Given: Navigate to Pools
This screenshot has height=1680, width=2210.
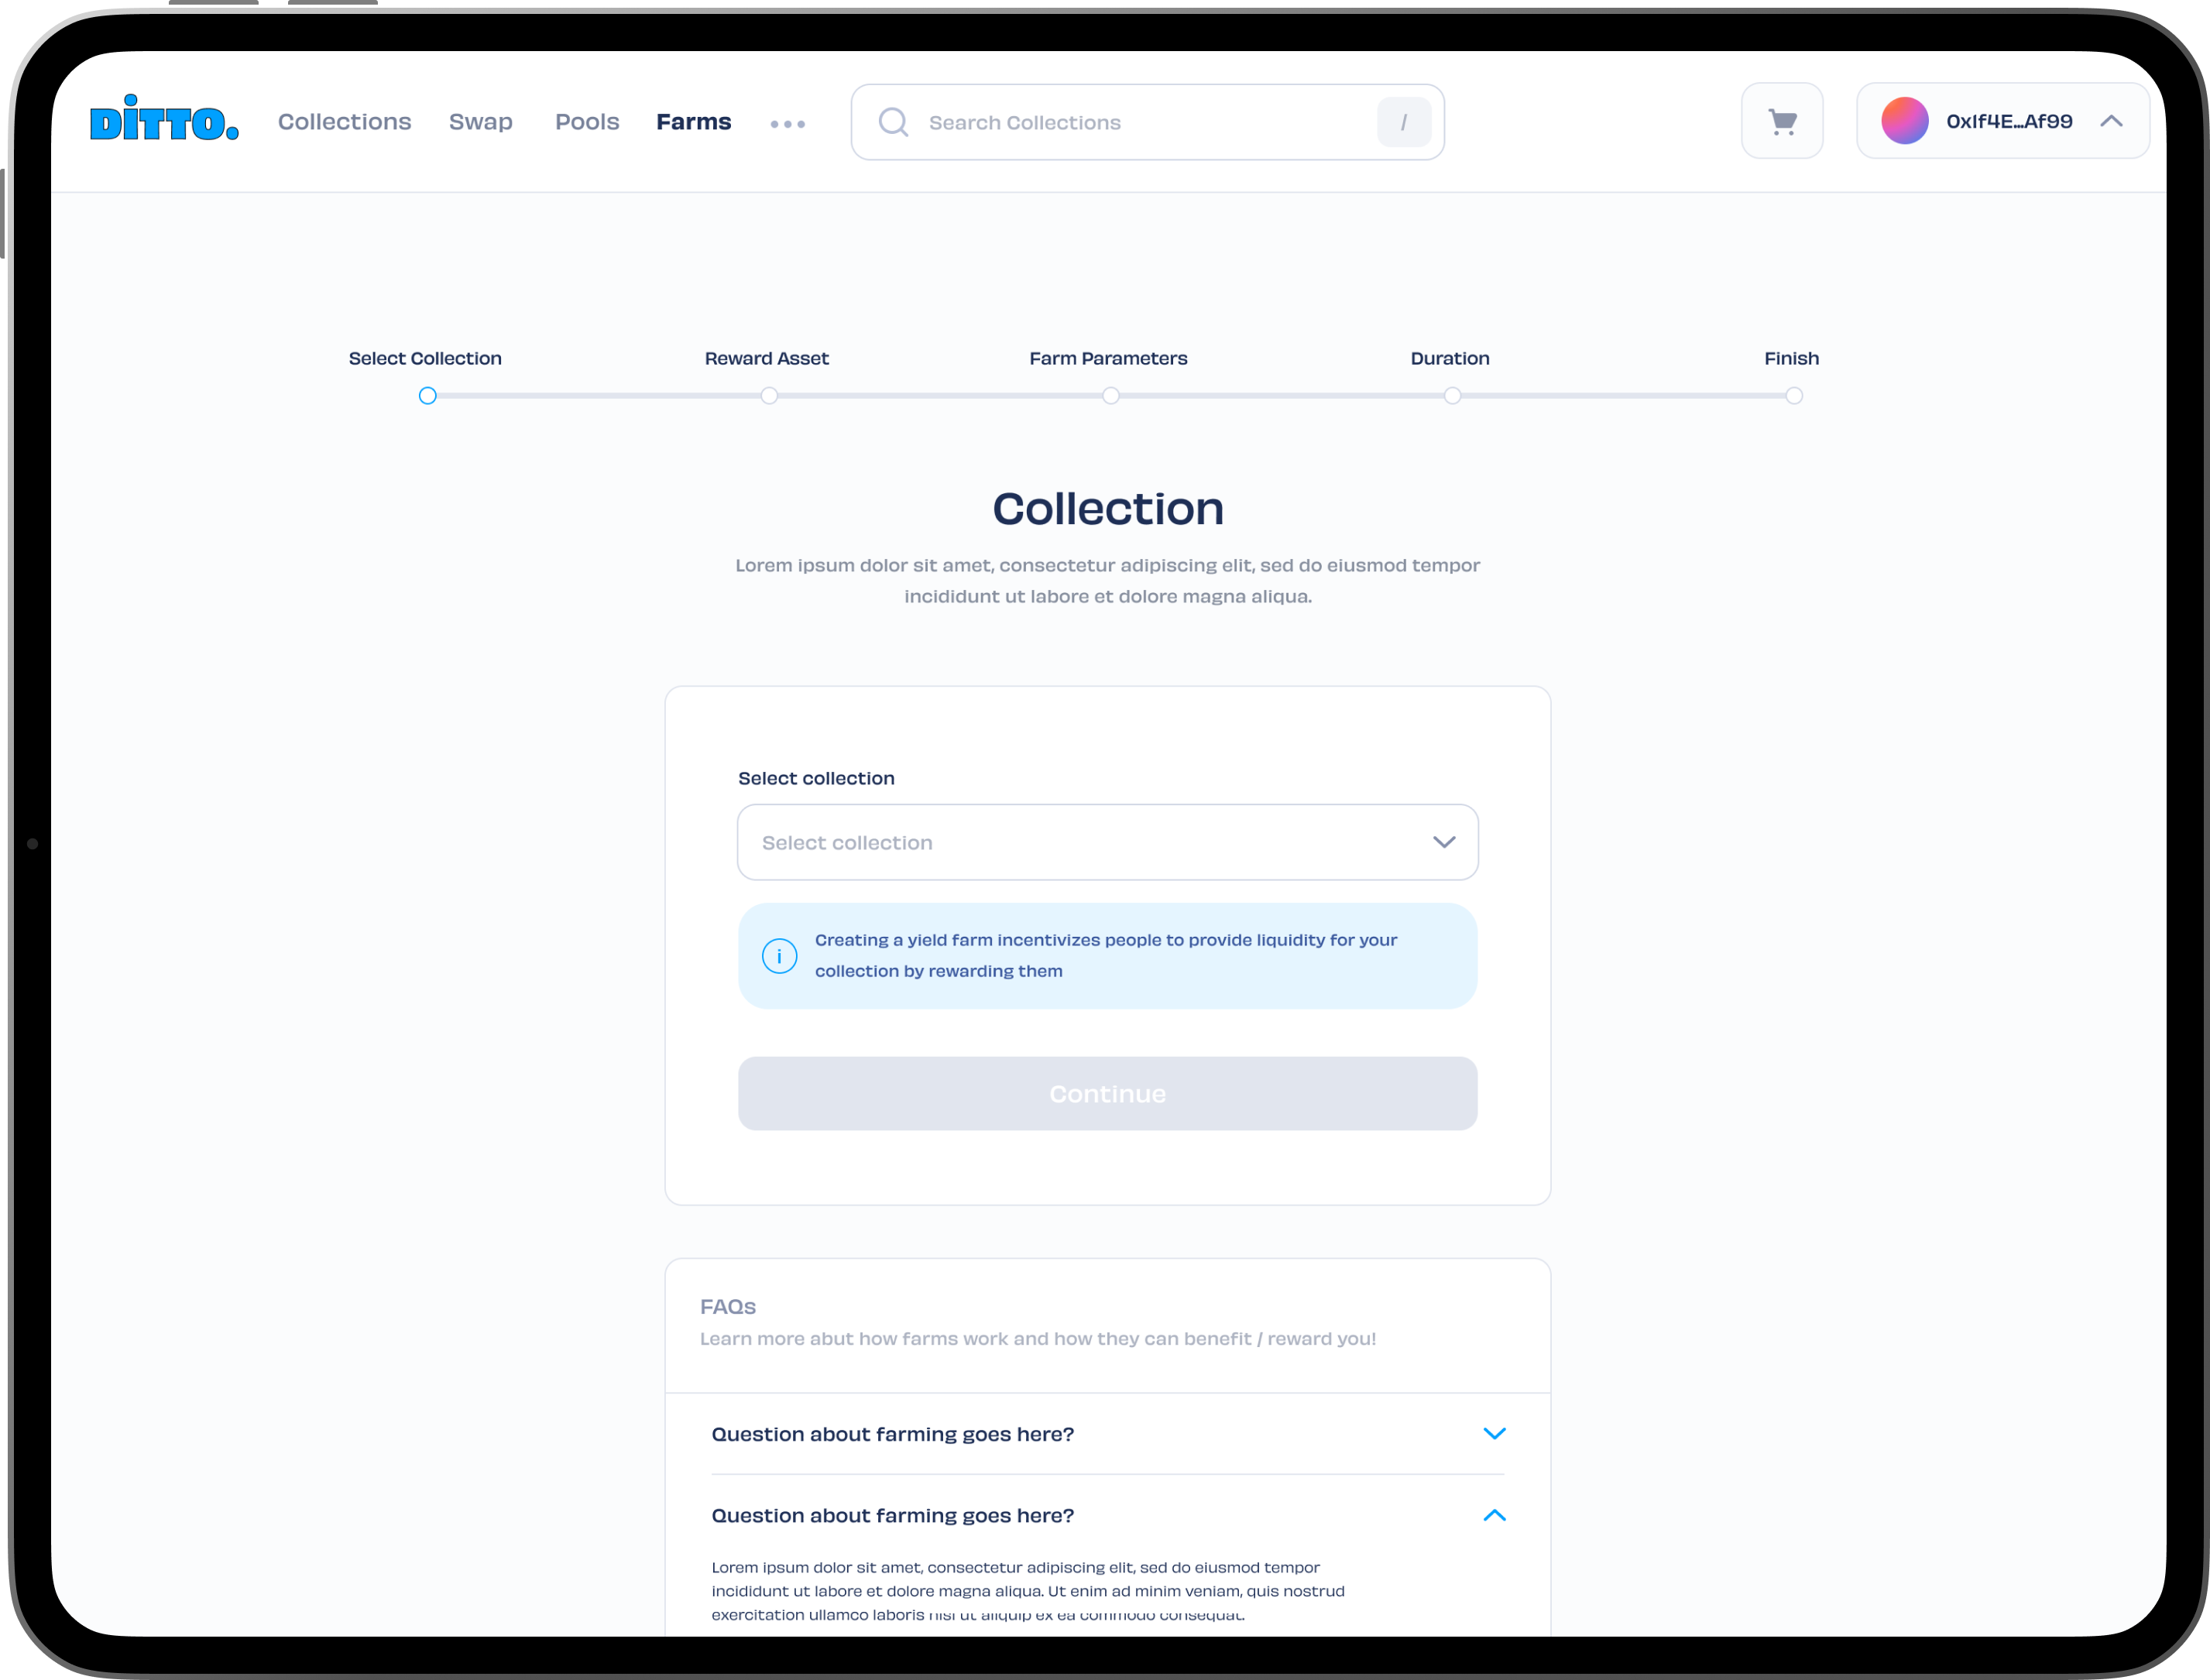Looking at the screenshot, I should click(x=587, y=121).
